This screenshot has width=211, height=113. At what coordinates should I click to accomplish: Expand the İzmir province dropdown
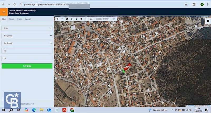pyautogui.click(x=27, y=28)
